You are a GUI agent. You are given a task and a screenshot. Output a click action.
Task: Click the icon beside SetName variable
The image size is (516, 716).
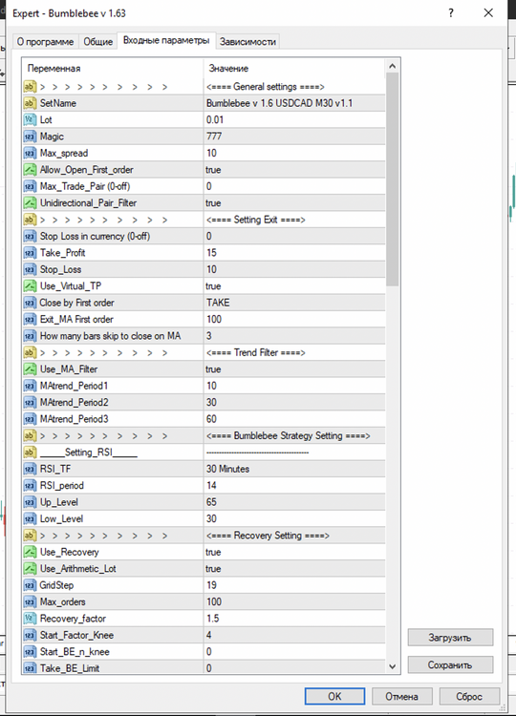[30, 103]
